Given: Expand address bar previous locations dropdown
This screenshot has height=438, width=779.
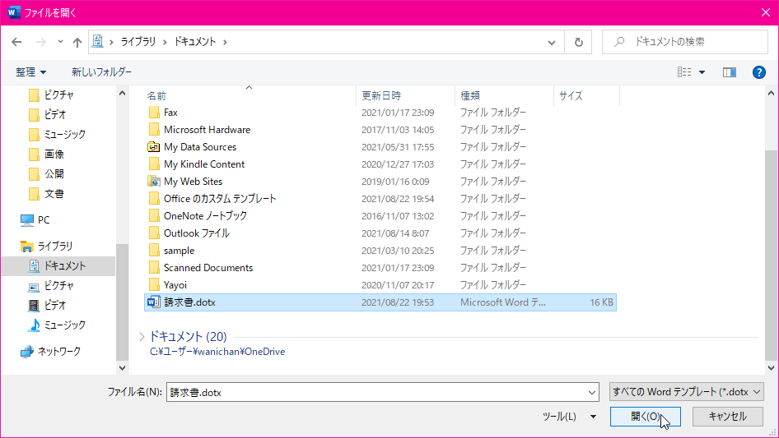Looking at the screenshot, I should pos(552,42).
